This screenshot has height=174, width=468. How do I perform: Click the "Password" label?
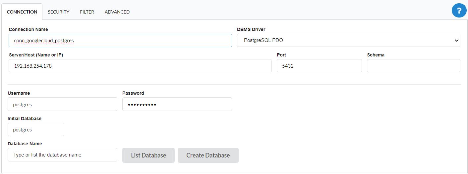133,93
